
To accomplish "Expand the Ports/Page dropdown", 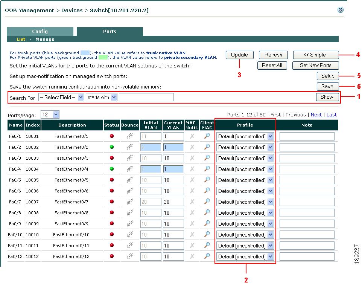I will point(50,115).
